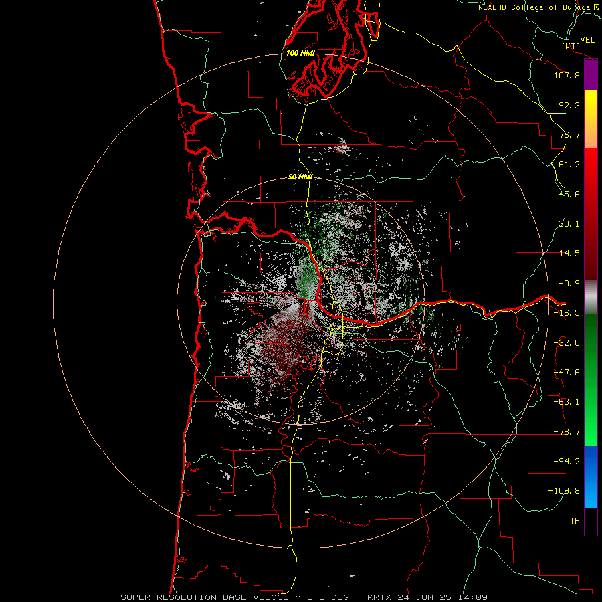Click the 50 NMI range ring label
The height and width of the screenshot is (602, 602).
click(x=300, y=177)
